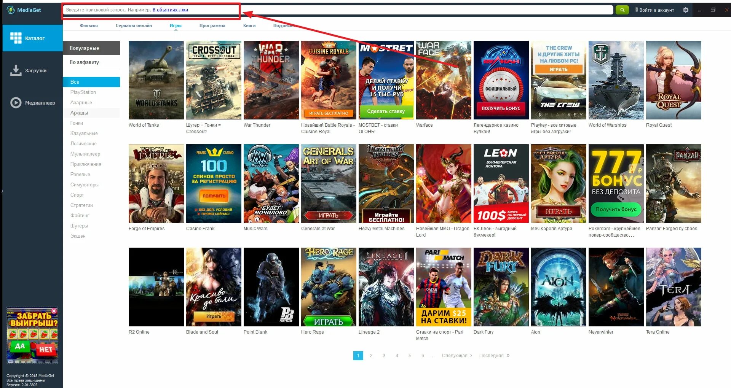Open World of Warships cover
The image size is (731, 388).
(x=616, y=80)
